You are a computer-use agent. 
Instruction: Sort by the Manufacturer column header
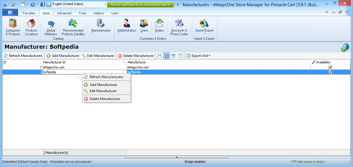click(x=218, y=62)
